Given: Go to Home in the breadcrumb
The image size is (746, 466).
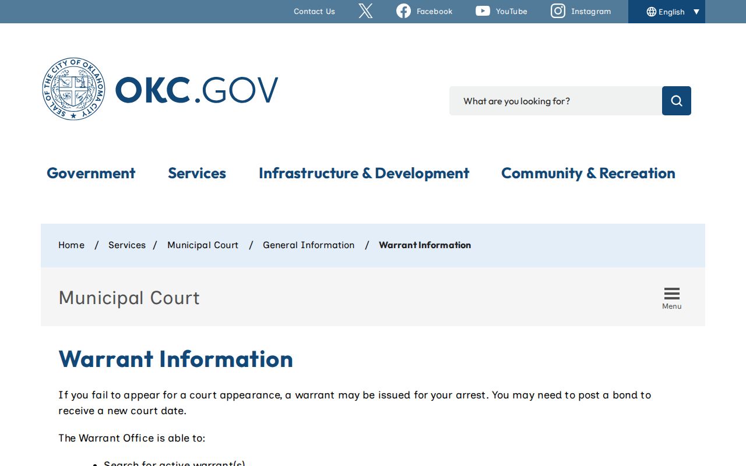Looking at the screenshot, I should (x=71, y=245).
